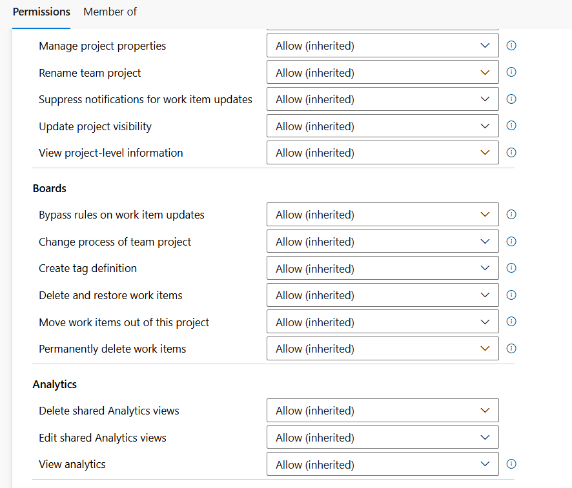This screenshot has height=488, width=572.
Task: Select the Permissions tab
Action: (41, 12)
